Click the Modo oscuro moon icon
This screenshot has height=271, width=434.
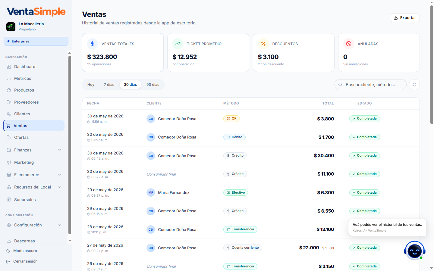[8, 251]
